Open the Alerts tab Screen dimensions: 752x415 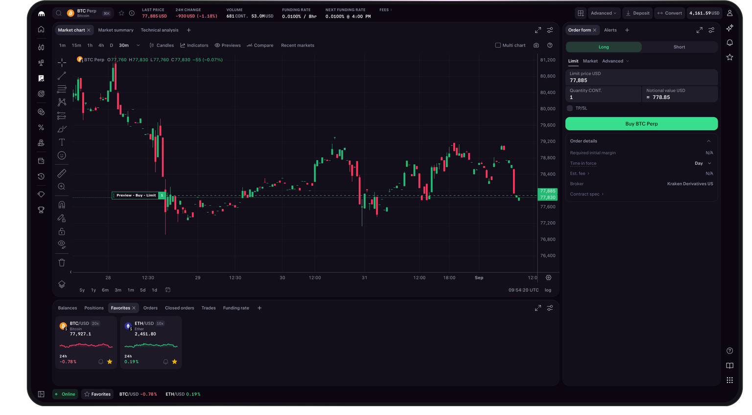pos(610,30)
